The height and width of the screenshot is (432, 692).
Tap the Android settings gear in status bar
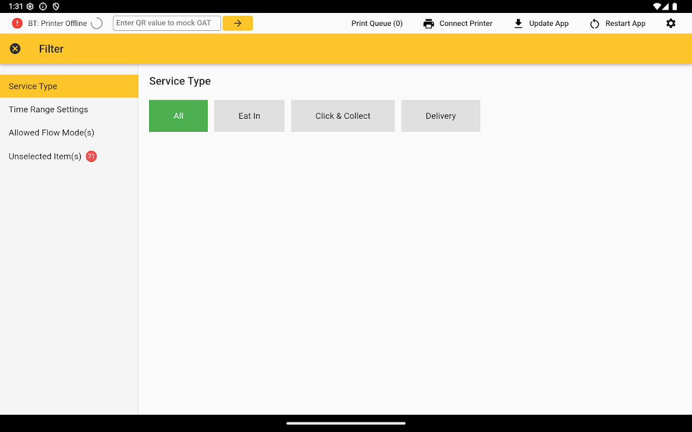[x=30, y=6]
